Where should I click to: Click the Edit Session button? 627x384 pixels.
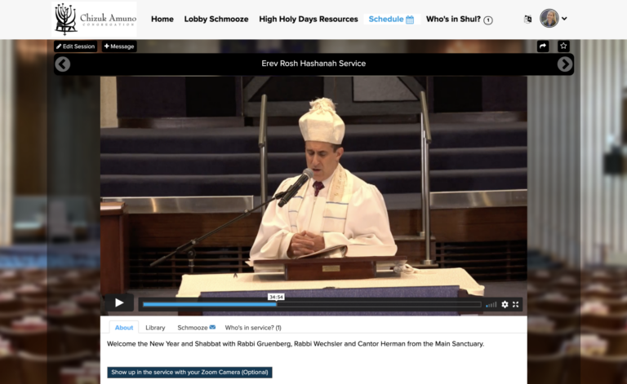pos(76,46)
